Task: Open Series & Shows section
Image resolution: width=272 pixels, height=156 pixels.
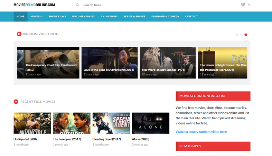Action: [134, 17]
